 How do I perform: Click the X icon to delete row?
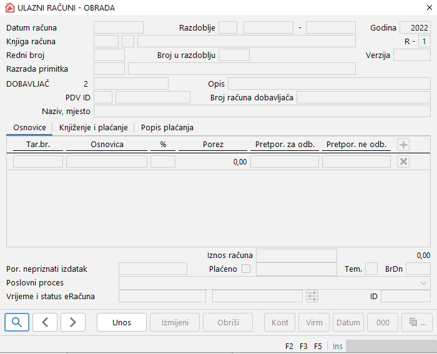[x=404, y=161]
